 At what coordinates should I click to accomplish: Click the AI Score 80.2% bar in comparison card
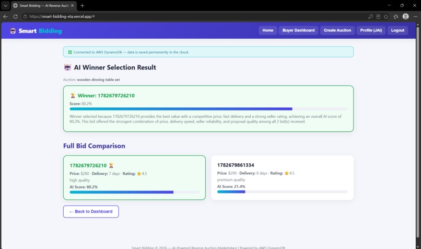(x=134, y=193)
